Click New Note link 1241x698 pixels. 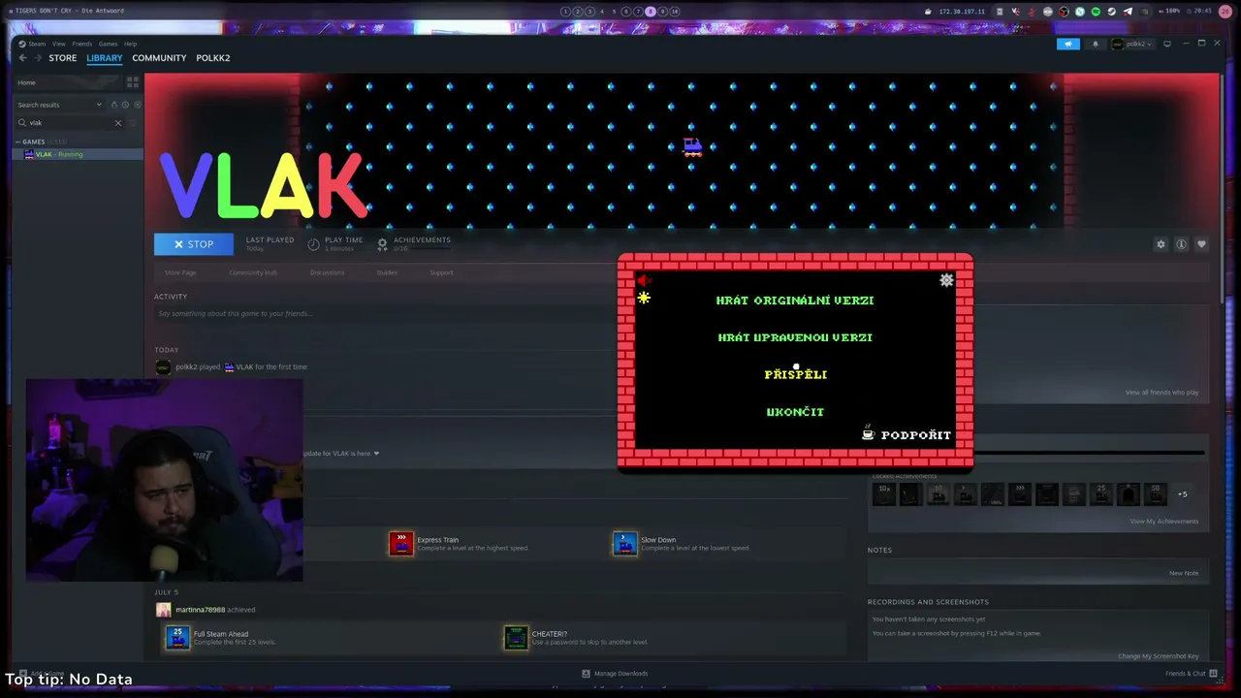point(1183,573)
